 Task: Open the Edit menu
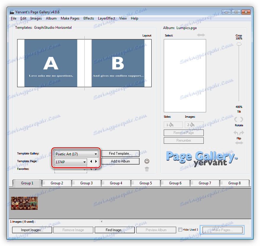pyautogui.click(x=23, y=18)
